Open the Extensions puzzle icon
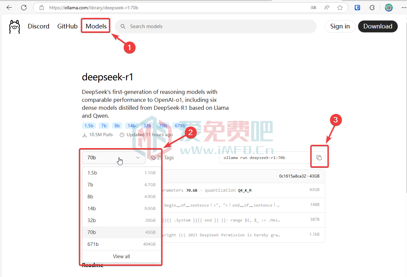This screenshot has height=277, width=407. [372, 8]
